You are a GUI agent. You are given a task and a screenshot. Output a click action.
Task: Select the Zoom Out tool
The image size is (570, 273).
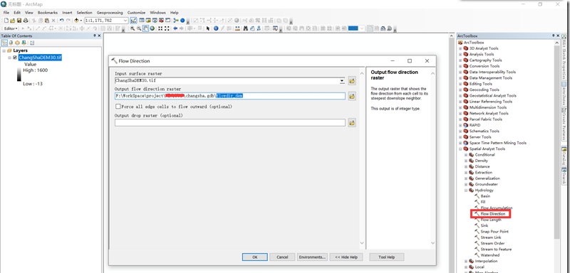pyautogui.click(x=139, y=28)
